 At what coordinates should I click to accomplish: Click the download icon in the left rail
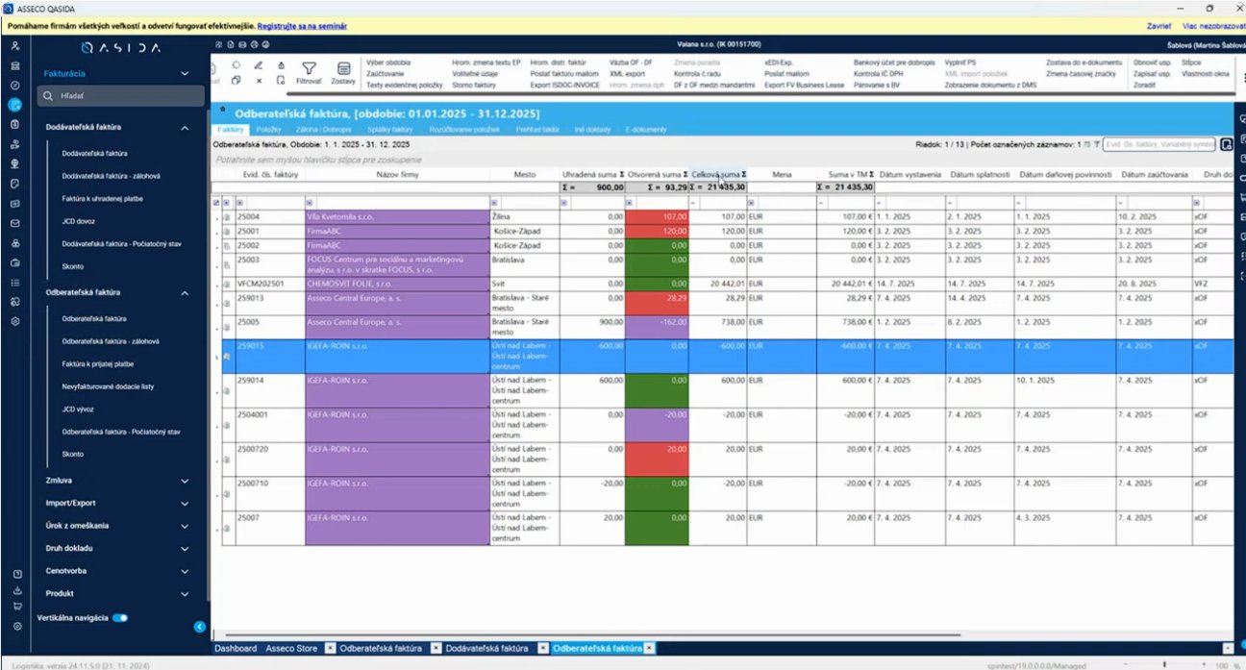pyautogui.click(x=16, y=590)
